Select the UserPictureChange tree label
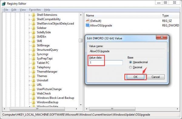This screenshot has width=182, height=119. [49, 89]
